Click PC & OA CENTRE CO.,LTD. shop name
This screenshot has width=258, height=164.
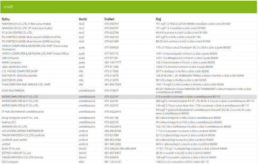[17, 33]
